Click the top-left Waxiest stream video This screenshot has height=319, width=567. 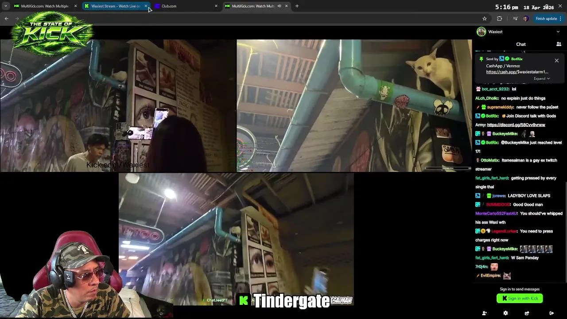(118, 105)
